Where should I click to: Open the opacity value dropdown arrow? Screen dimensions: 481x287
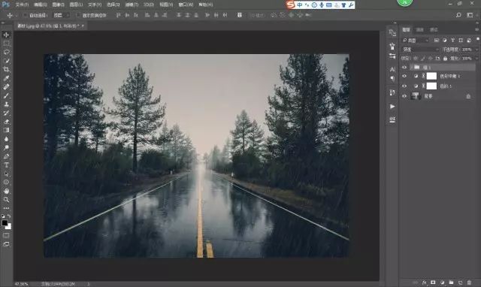click(476, 50)
